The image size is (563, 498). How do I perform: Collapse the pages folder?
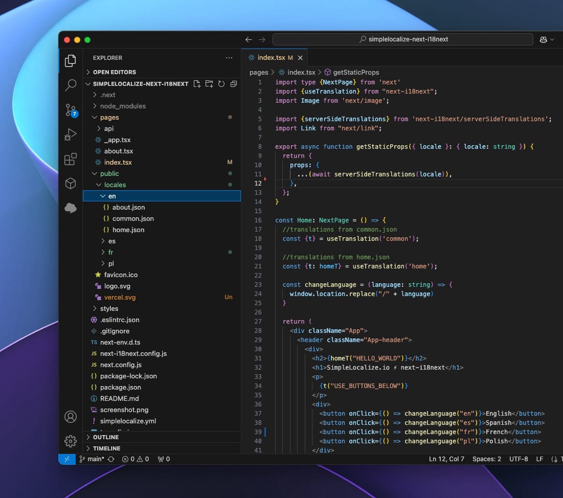(162, 118)
